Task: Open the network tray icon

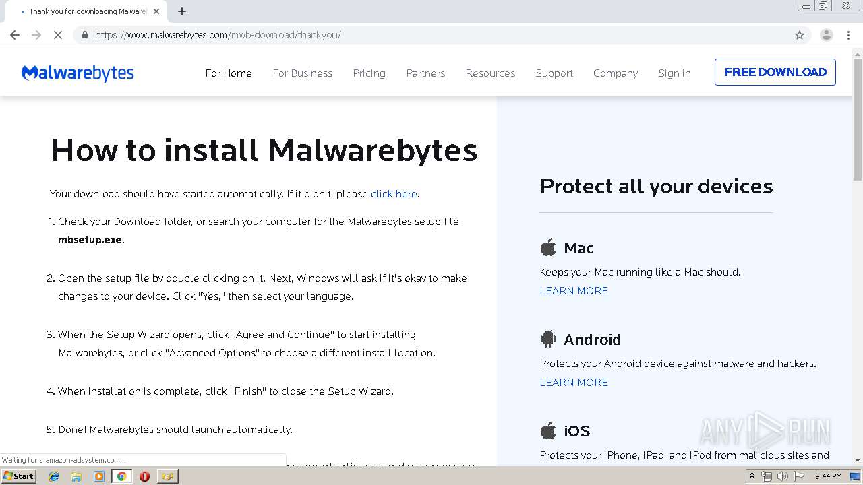Action: coord(767,476)
